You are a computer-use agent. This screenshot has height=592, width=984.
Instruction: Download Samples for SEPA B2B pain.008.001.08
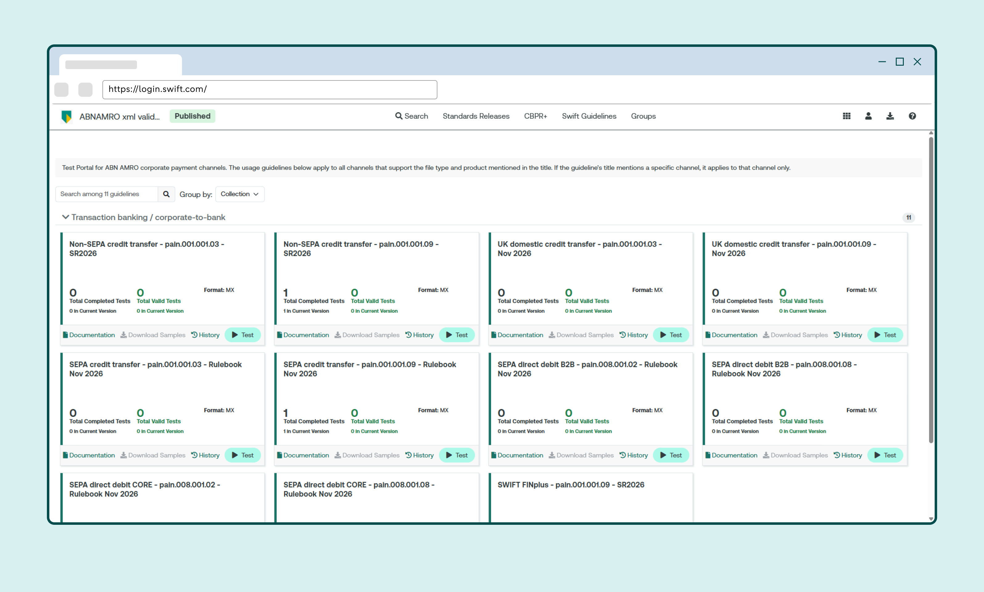click(796, 455)
